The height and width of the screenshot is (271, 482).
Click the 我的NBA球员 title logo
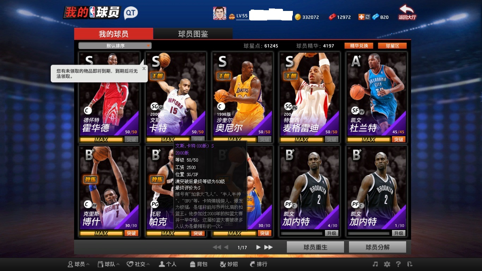[x=92, y=12]
